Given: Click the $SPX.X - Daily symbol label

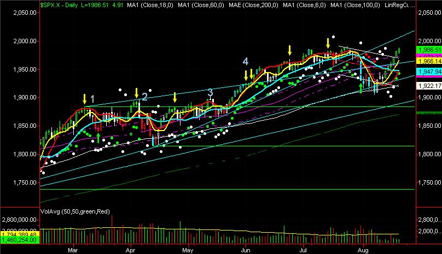Looking at the screenshot, I should point(59,5).
